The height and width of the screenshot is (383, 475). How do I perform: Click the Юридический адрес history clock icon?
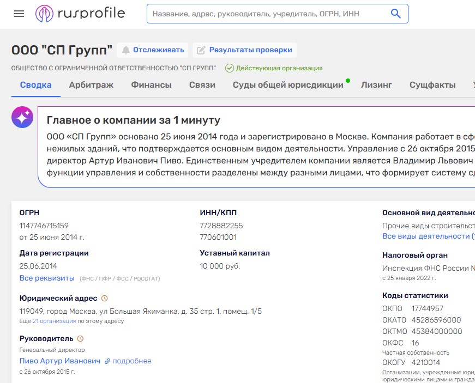(104, 299)
